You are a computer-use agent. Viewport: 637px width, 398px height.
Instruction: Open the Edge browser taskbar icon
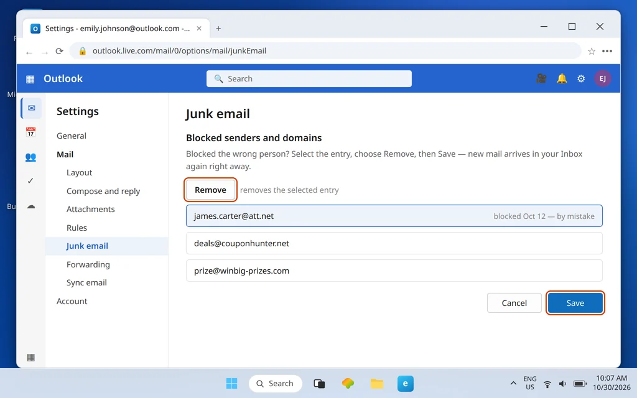coord(406,383)
